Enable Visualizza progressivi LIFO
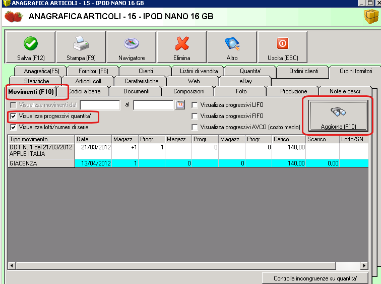Screen dimensions: 381x284 195,105
